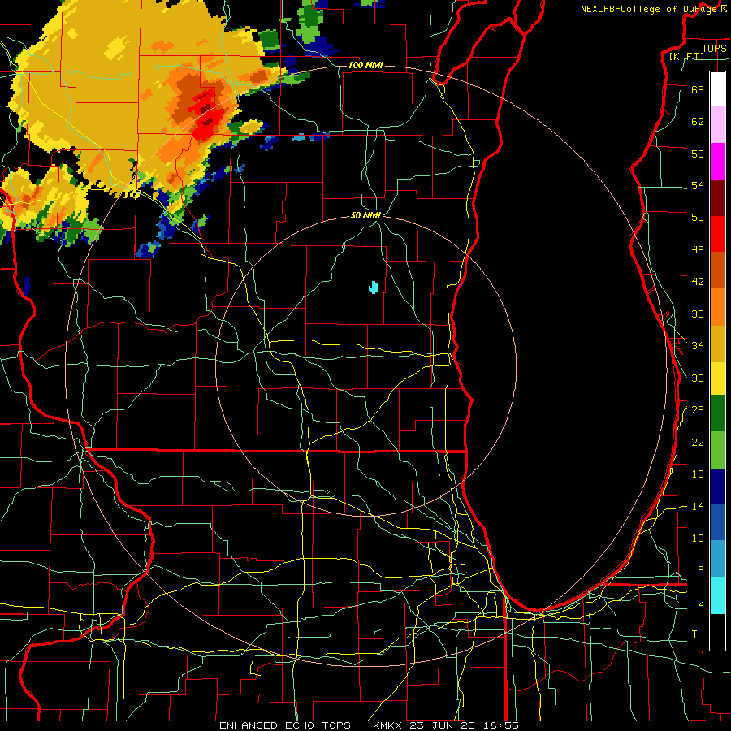Image resolution: width=731 pixels, height=731 pixels.
Task: Click the legend value "22"
Action: click(x=698, y=442)
